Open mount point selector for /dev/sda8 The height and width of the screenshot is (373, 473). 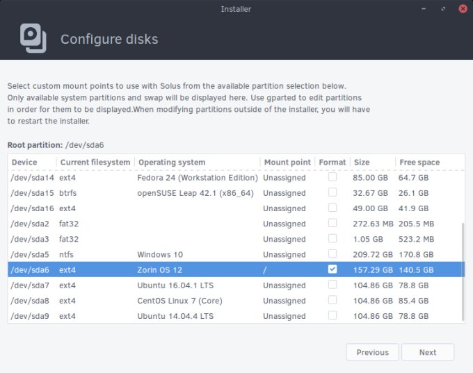coord(284,301)
